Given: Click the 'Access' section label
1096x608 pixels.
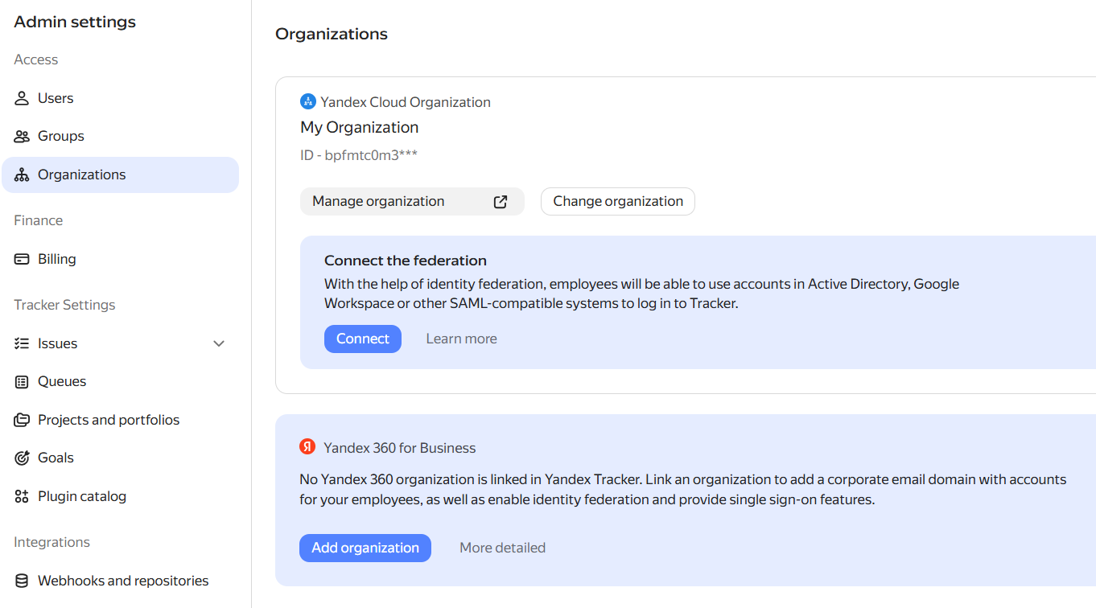Looking at the screenshot, I should pyautogui.click(x=35, y=60).
